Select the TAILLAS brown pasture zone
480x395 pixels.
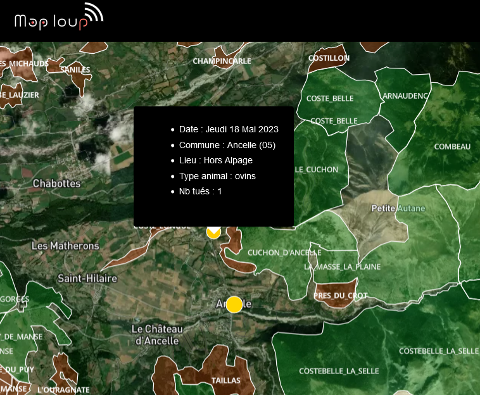point(225,380)
